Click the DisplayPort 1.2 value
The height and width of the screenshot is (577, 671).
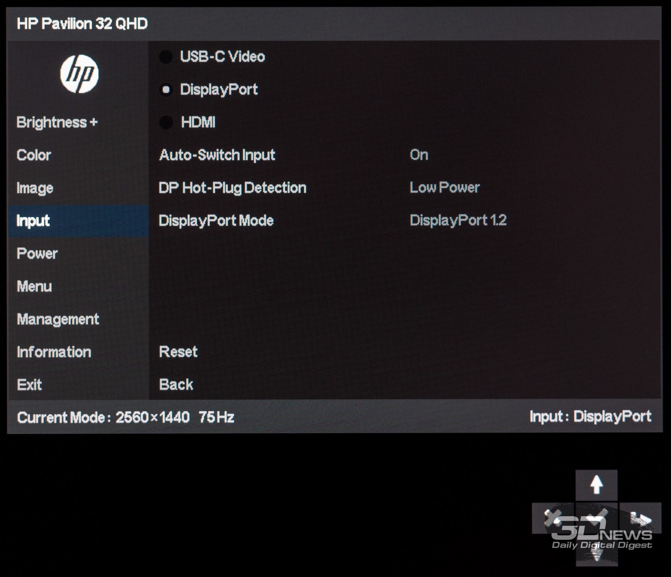tap(458, 221)
